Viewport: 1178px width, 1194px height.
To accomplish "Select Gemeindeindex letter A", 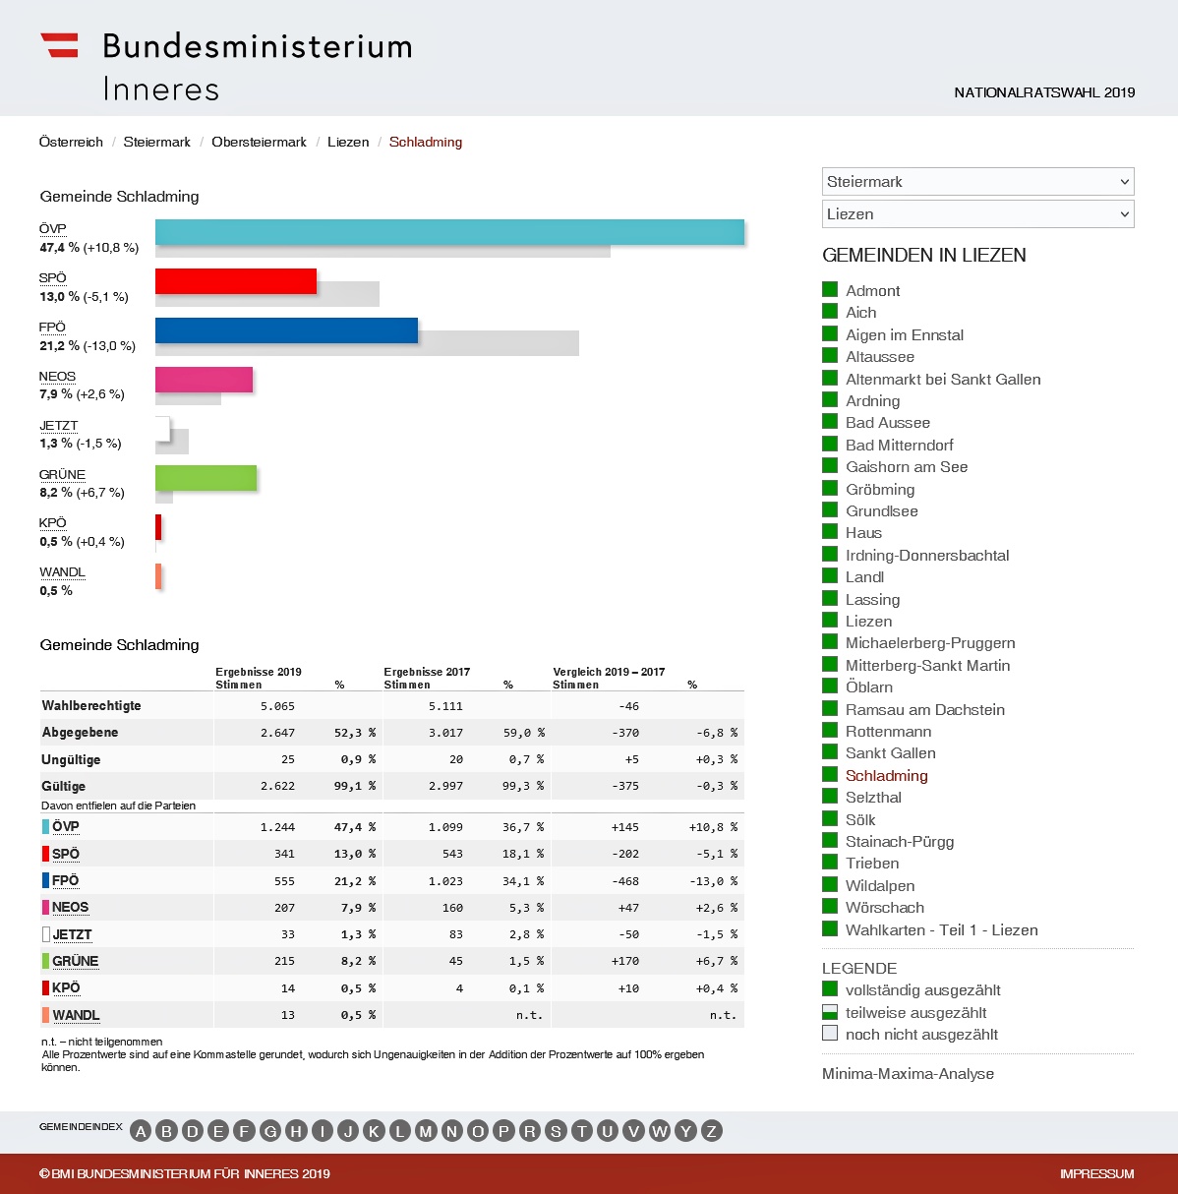I will 141,1131.
